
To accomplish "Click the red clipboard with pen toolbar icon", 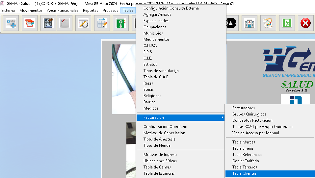I will click(30, 23).
